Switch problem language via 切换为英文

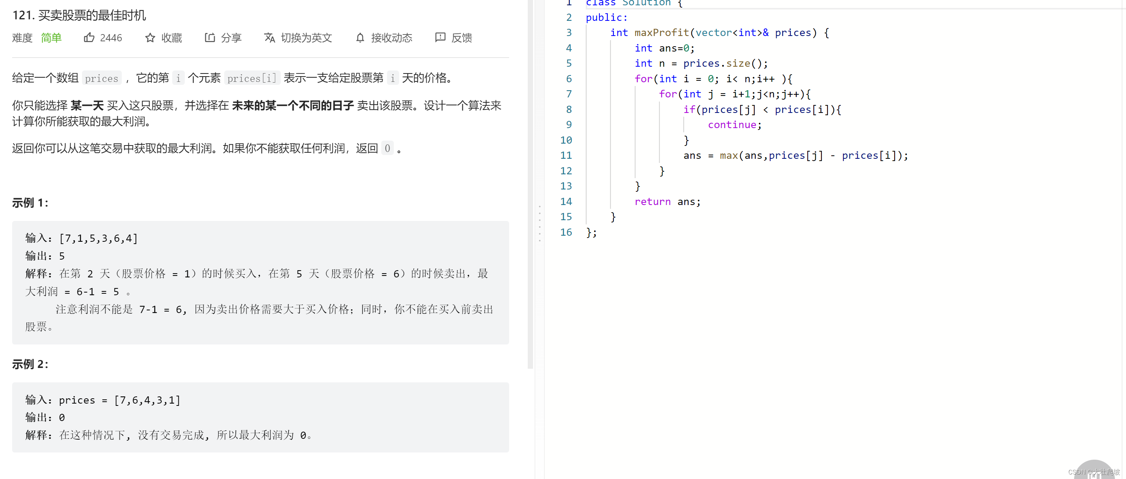tap(307, 38)
